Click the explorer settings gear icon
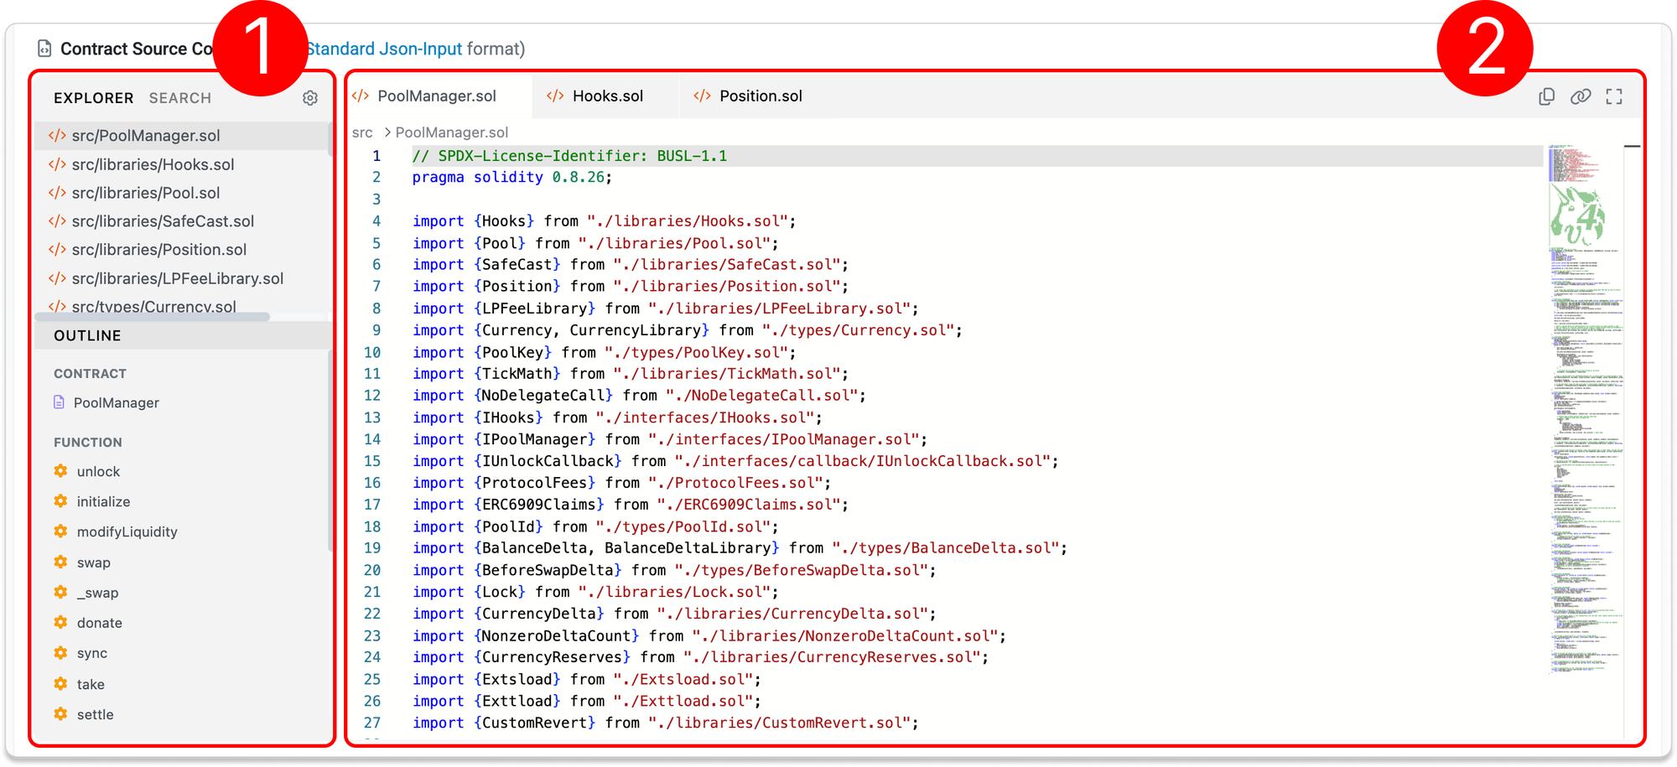The height and width of the screenshot is (767, 1677). (310, 98)
